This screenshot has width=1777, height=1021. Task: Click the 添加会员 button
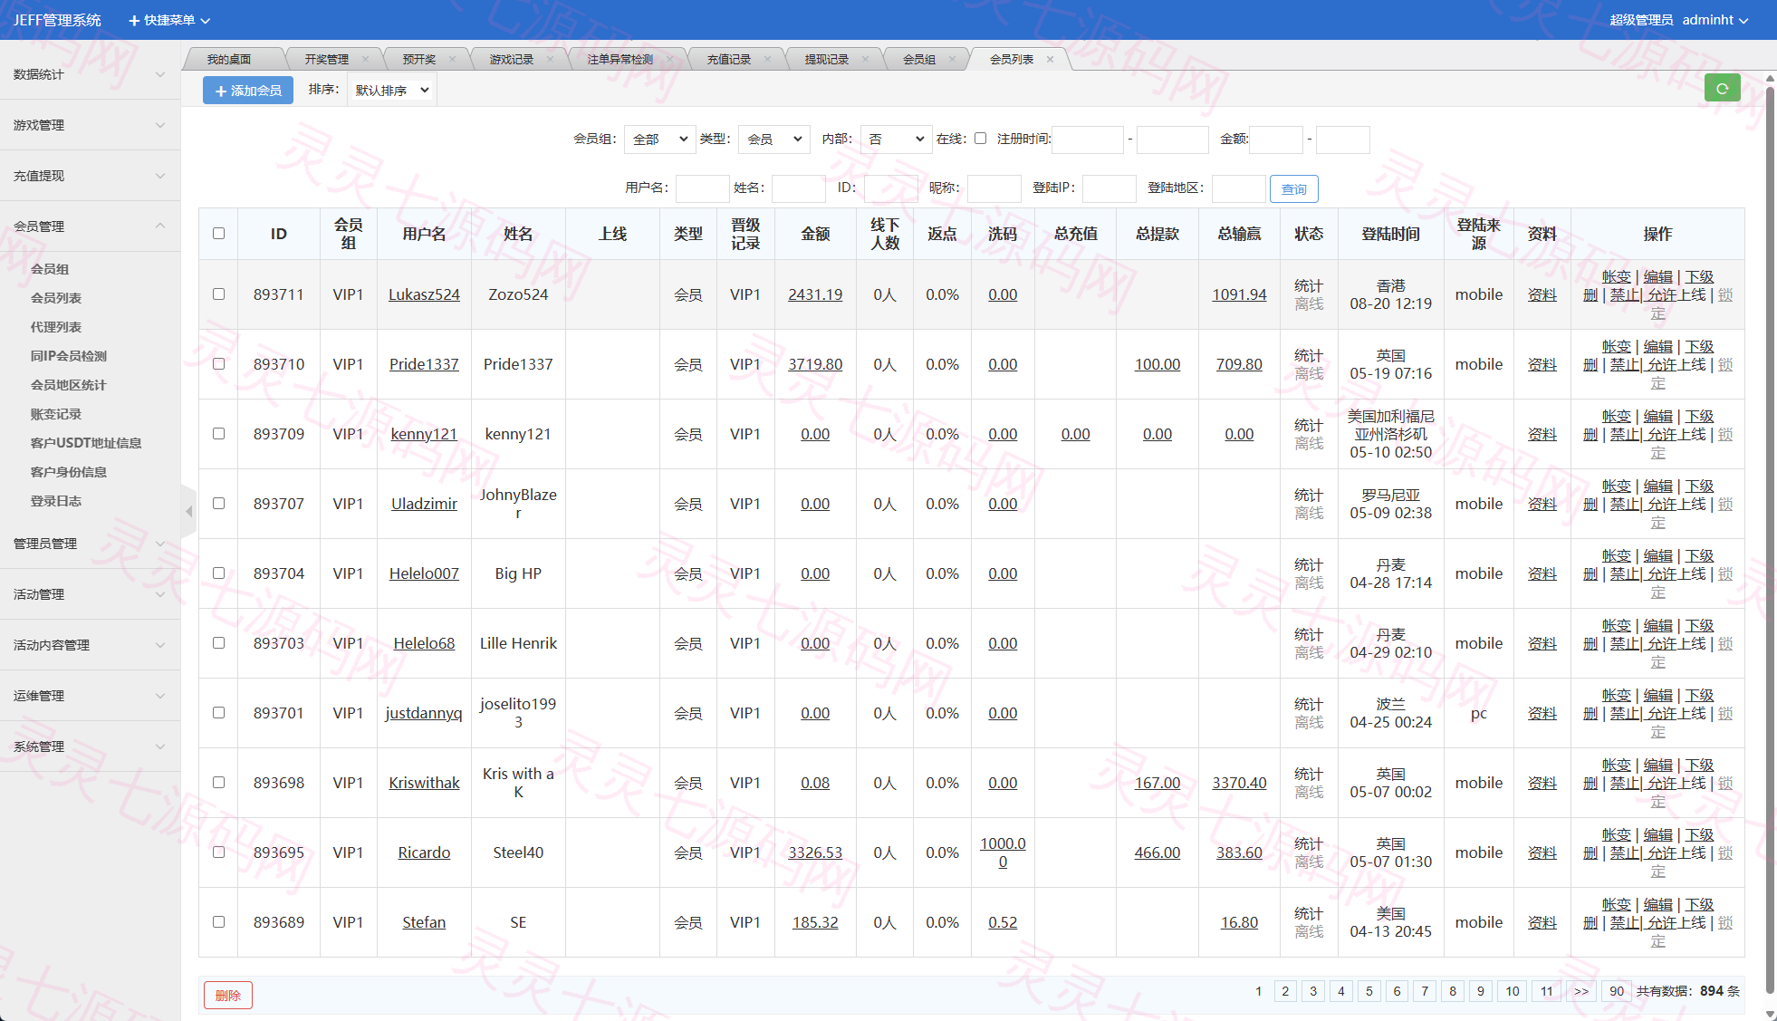(248, 91)
